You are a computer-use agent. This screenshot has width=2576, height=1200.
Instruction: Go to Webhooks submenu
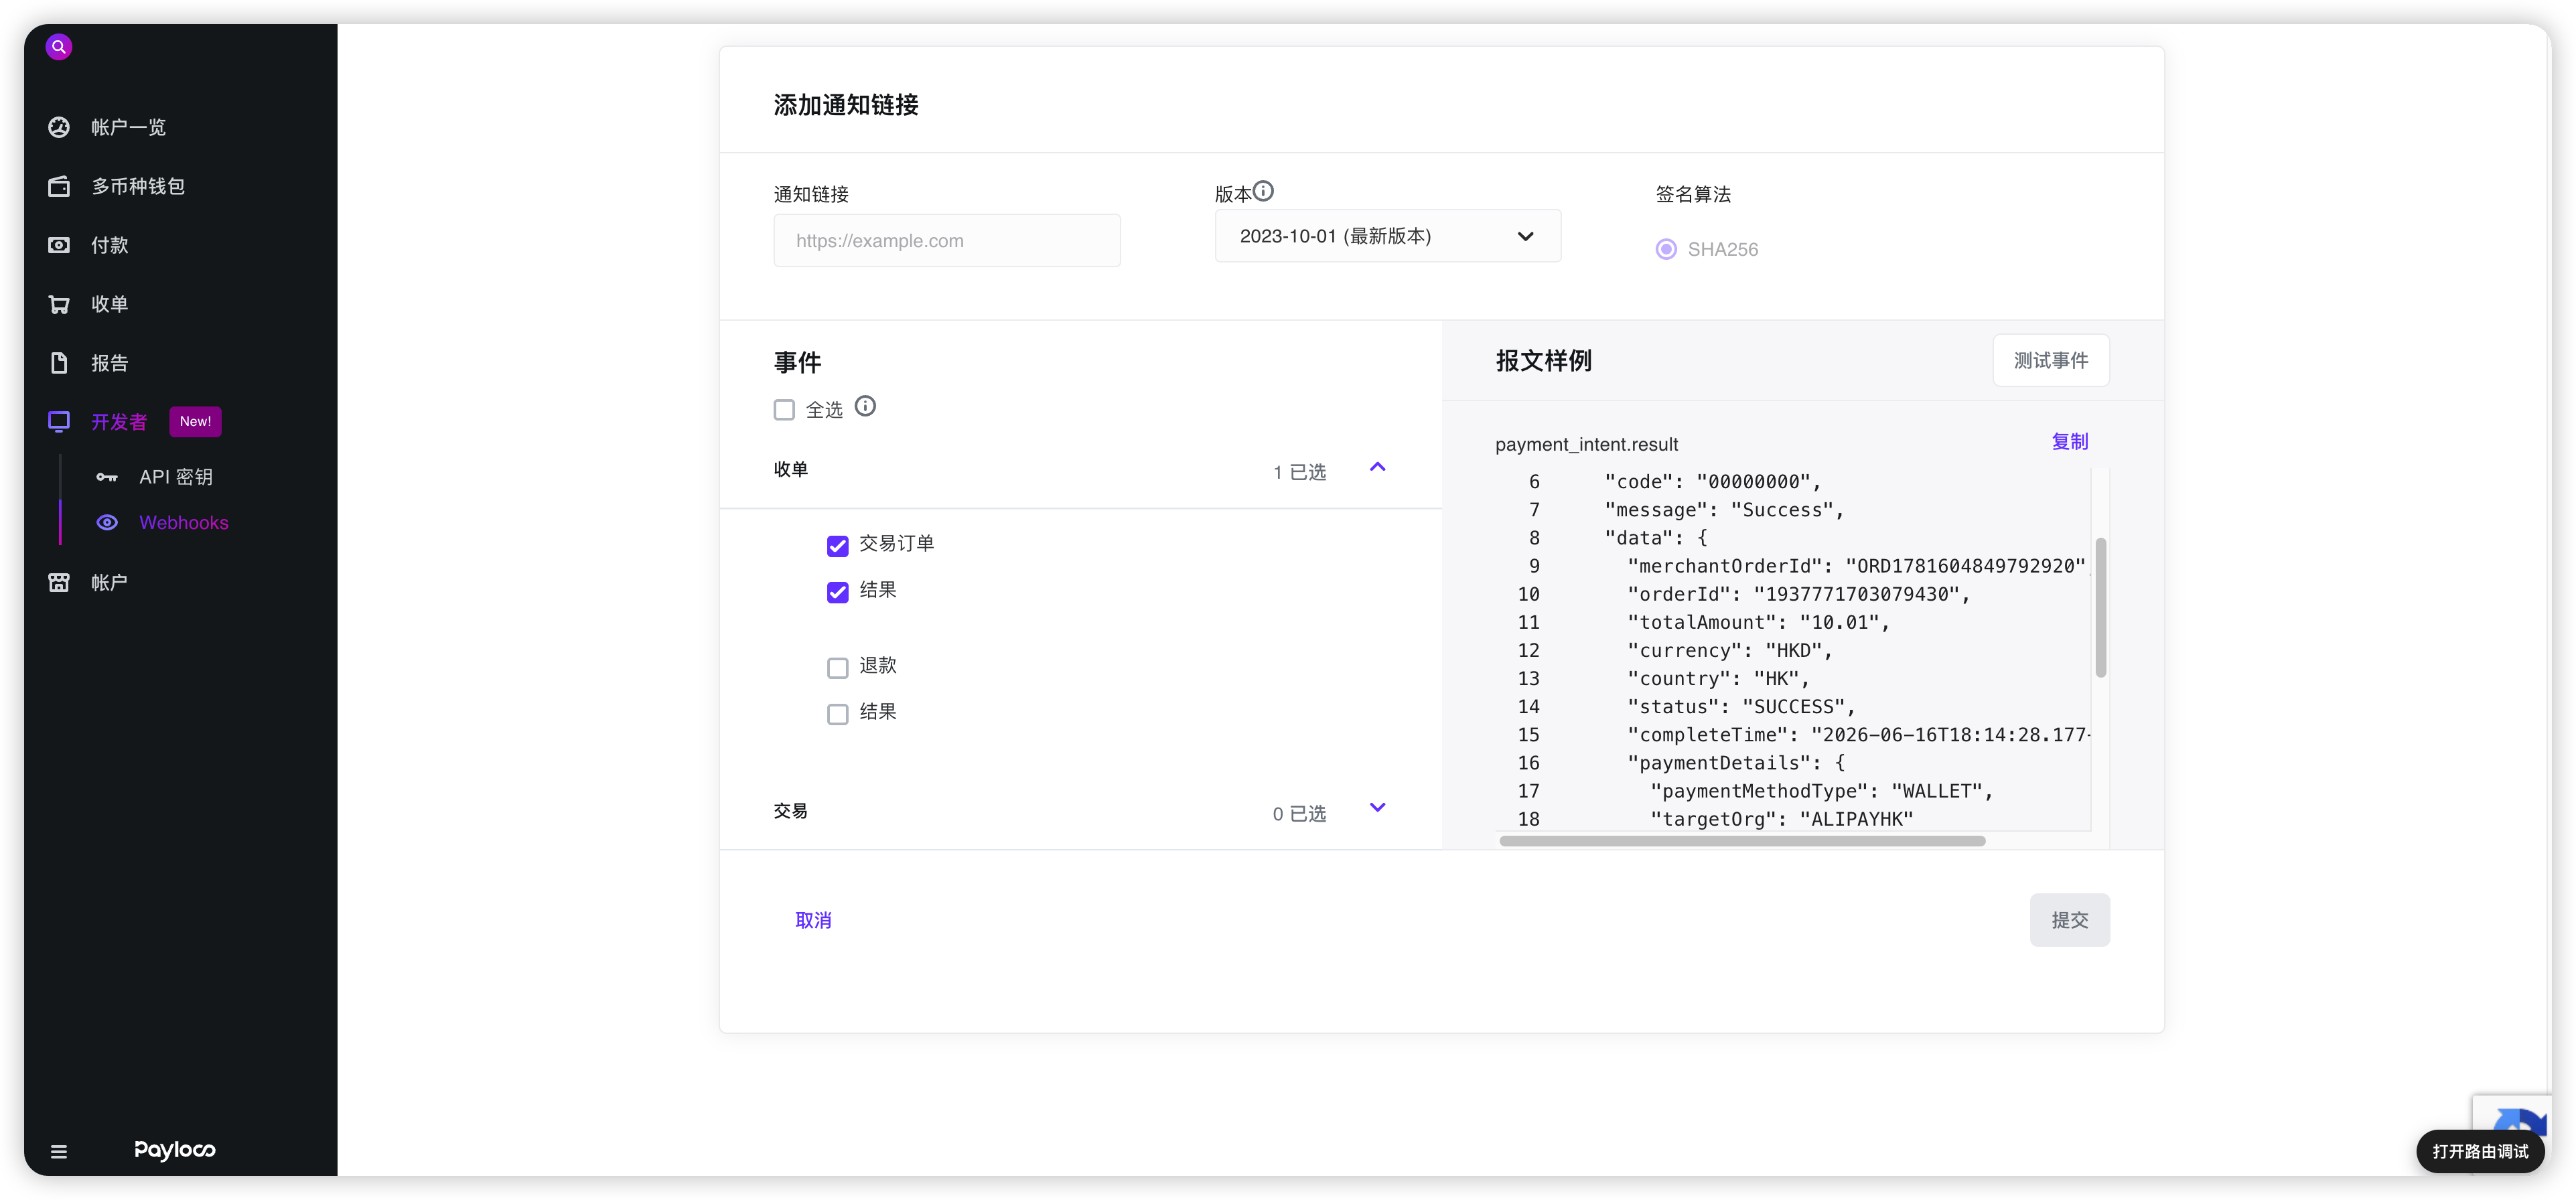184,523
